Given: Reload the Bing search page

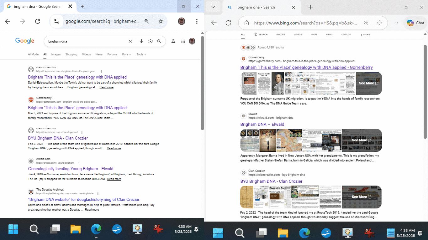Looking at the screenshot, I should point(228,23).
